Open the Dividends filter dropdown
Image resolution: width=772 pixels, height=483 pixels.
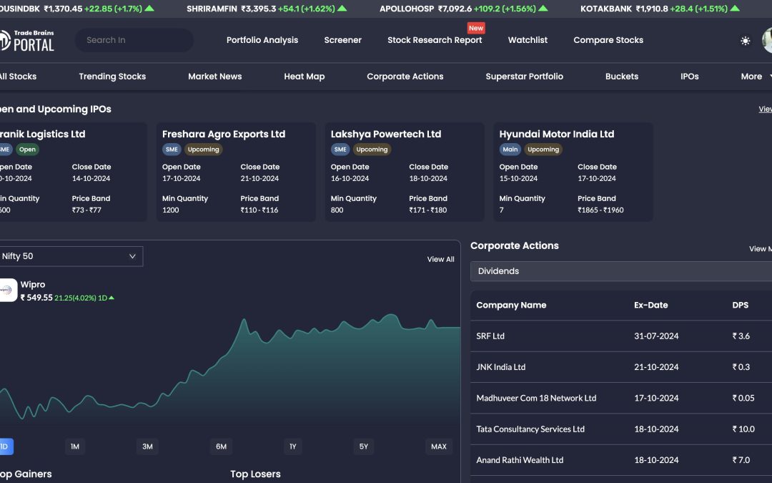621,271
